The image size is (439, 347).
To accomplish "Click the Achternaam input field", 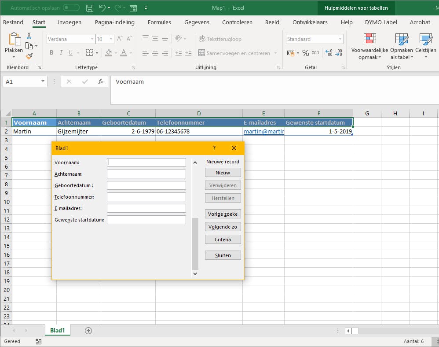I will [x=146, y=174].
